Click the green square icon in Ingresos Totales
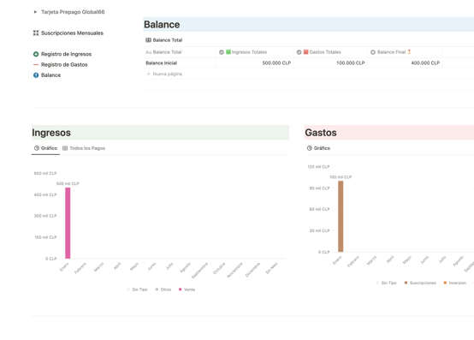Screen dimensions: 474x340 tap(228, 52)
